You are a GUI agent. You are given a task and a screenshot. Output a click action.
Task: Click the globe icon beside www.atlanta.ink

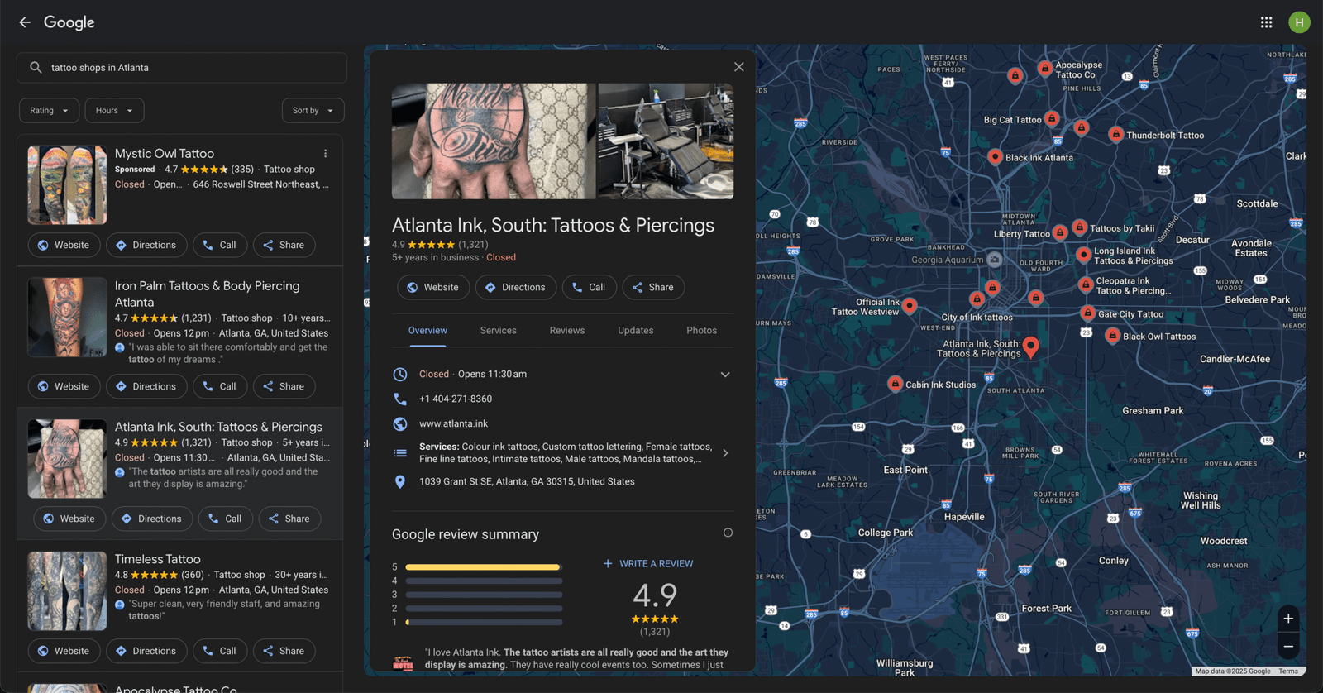(x=400, y=424)
